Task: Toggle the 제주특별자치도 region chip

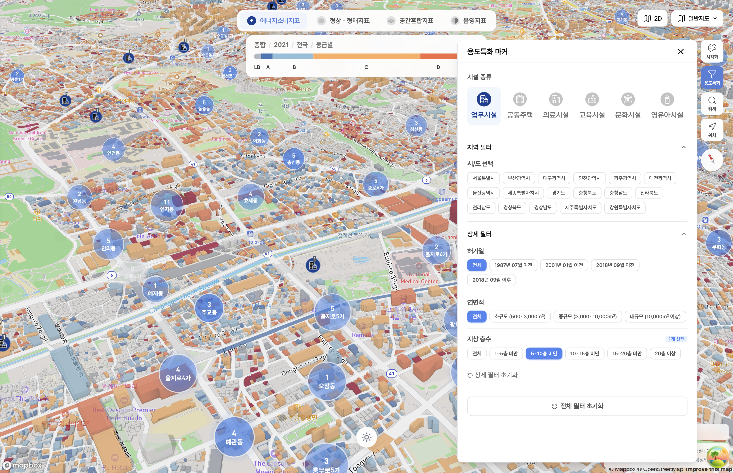Action: tap(581, 208)
